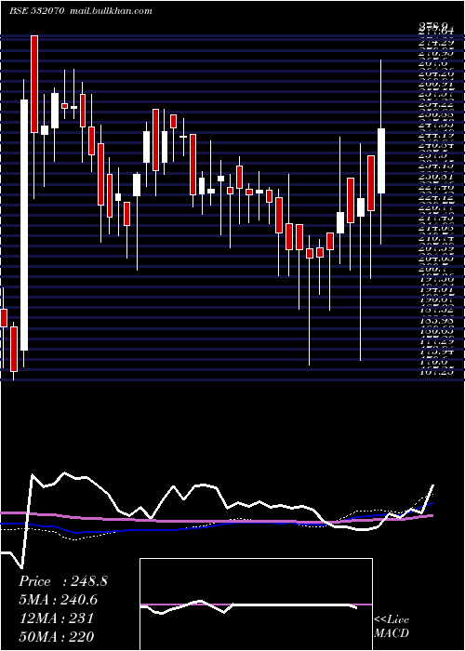Click the <<Live MACD label

pos(392,627)
